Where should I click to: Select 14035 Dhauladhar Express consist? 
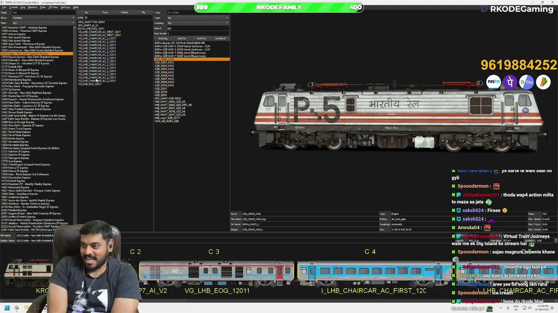tap(37, 178)
